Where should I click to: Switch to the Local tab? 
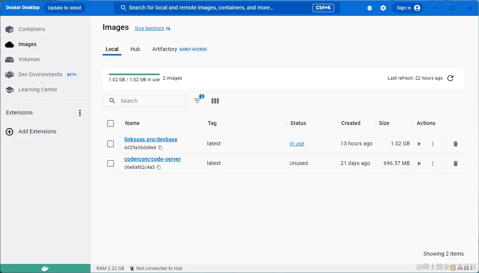pos(112,49)
